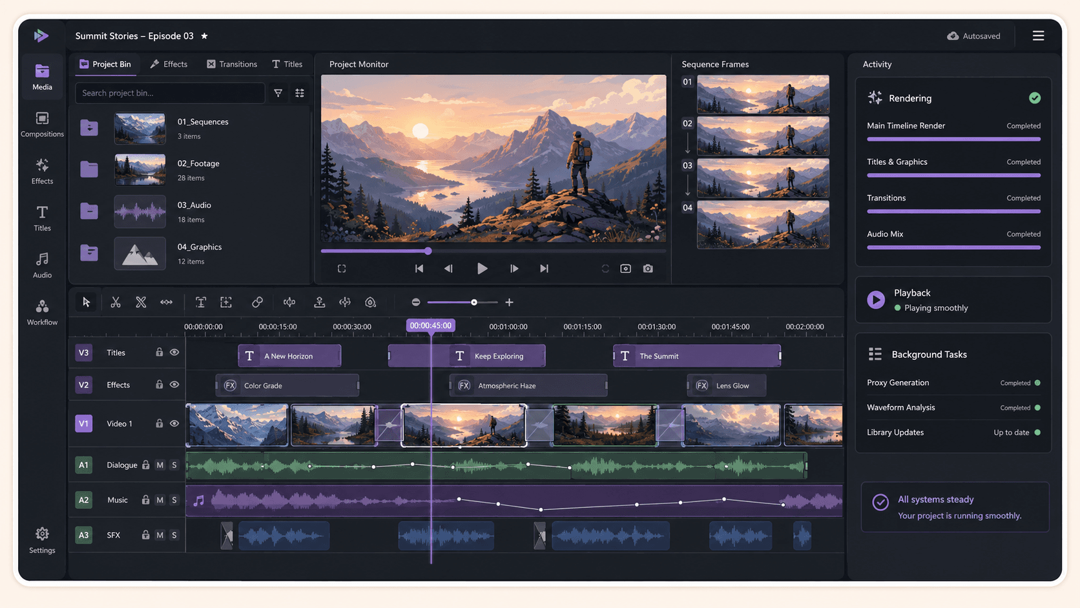Select sequence frame 03 thumbnail
This screenshot has height=608, width=1080.
763,178
